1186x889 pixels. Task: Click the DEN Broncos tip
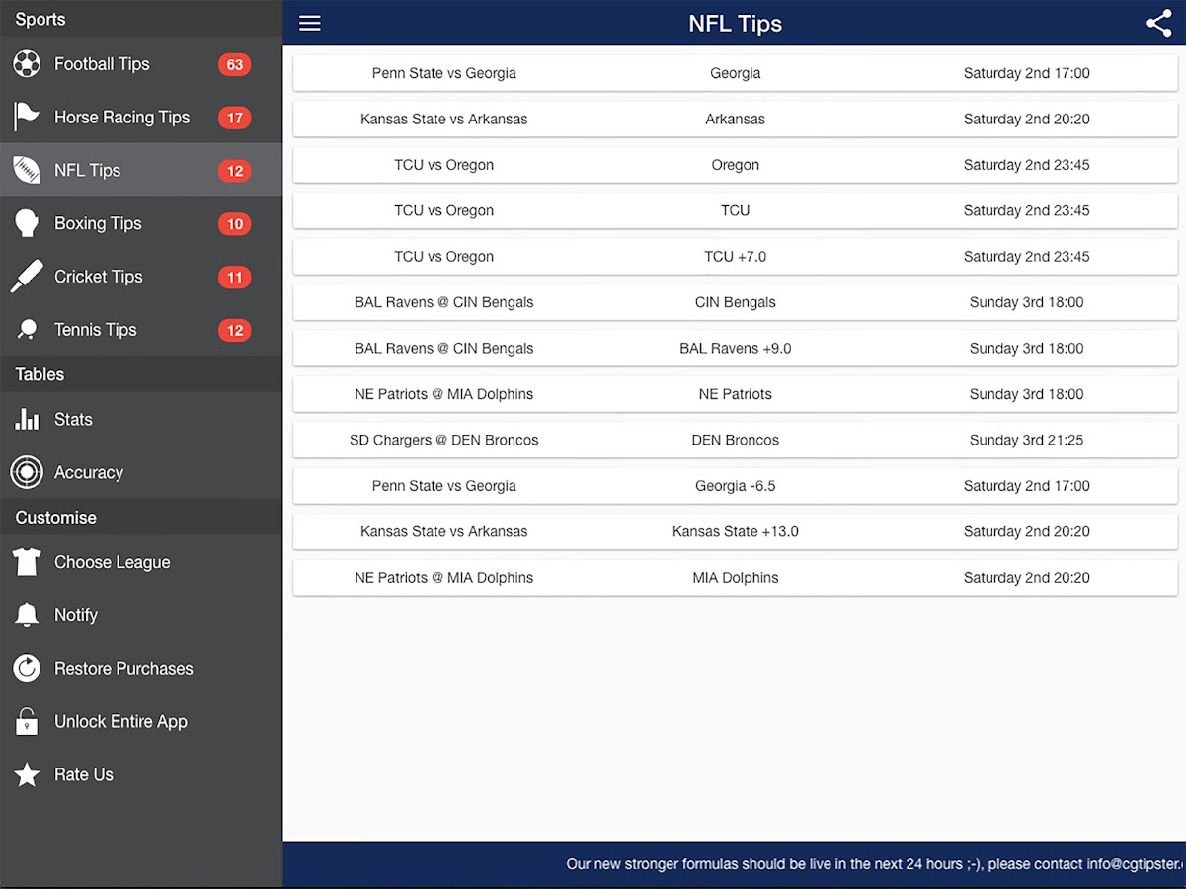[x=736, y=440]
